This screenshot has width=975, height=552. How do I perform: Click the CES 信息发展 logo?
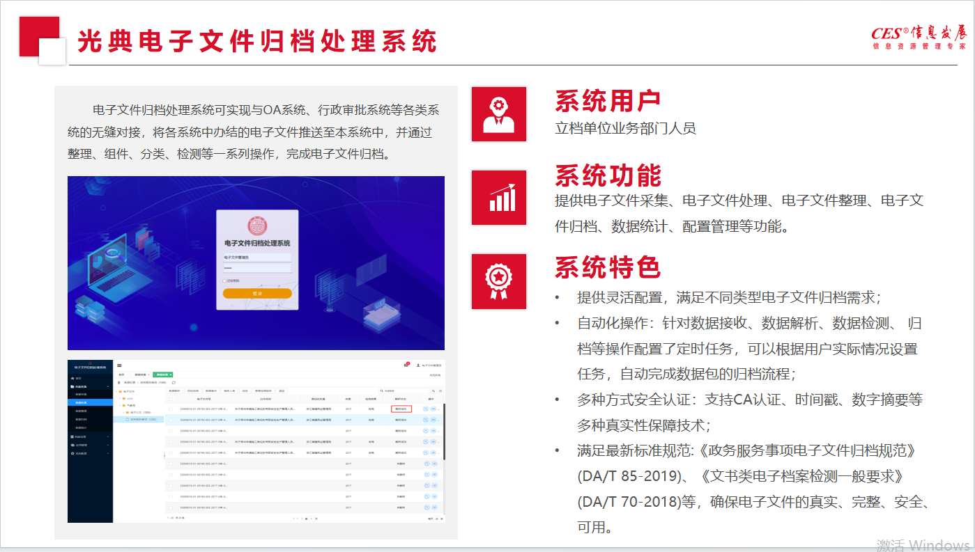pos(919,38)
